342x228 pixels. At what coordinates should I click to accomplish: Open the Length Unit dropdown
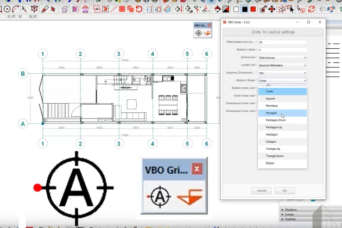click(282, 65)
